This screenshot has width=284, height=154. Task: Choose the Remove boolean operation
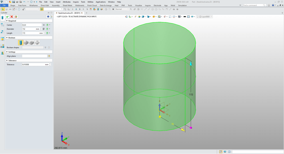32,43
